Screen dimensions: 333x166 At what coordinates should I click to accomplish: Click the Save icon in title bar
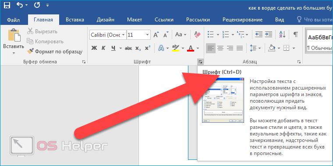tap(7, 5)
